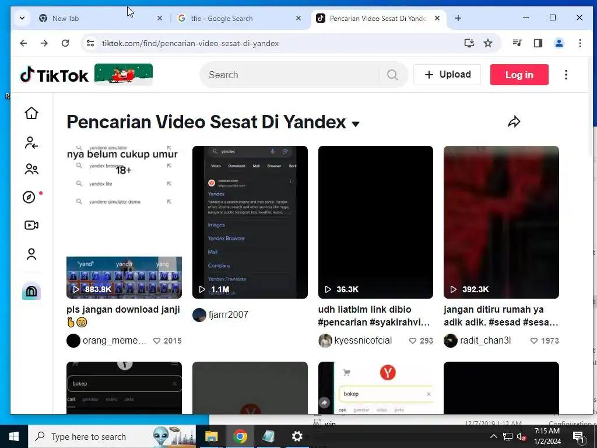Close the New Tab tab
This screenshot has height=448, width=597.
(x=160, y=18)
